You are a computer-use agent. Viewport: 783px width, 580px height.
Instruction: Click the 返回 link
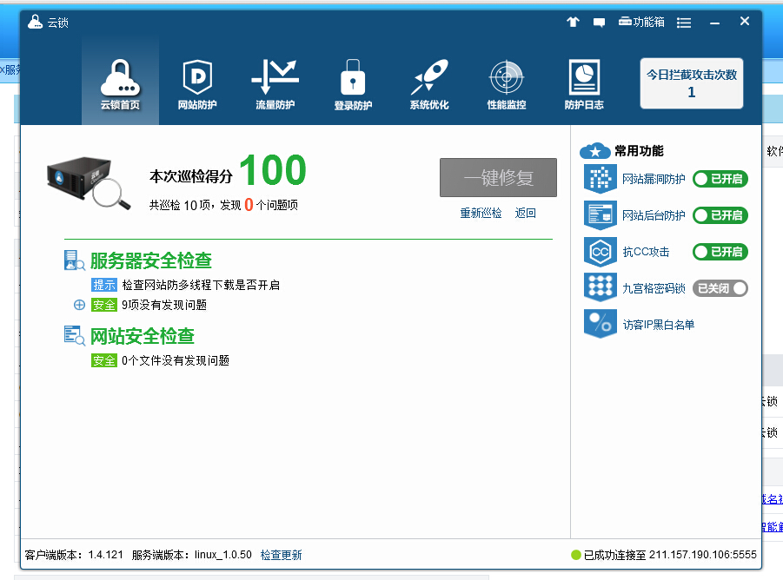coord(525,213)
